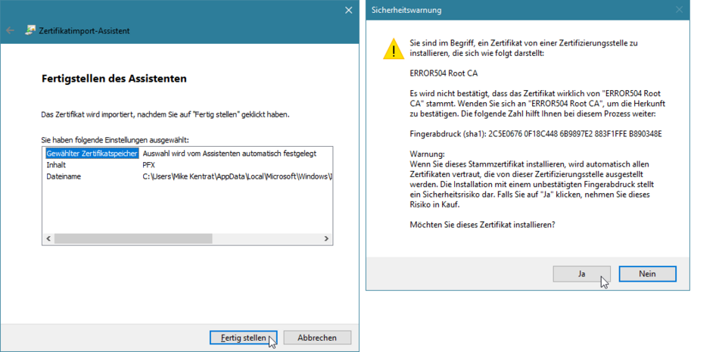Click the 'Fertigstellen des Assistenten' heading

tap(114, 79)
